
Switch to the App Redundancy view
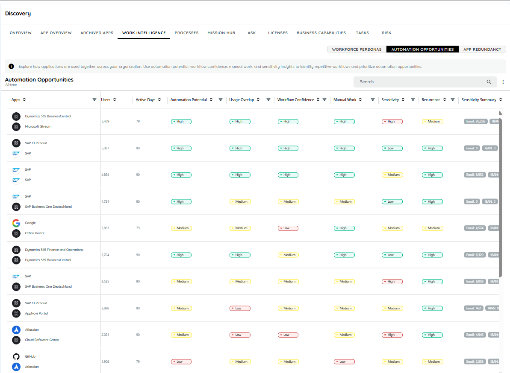point(482,50)
